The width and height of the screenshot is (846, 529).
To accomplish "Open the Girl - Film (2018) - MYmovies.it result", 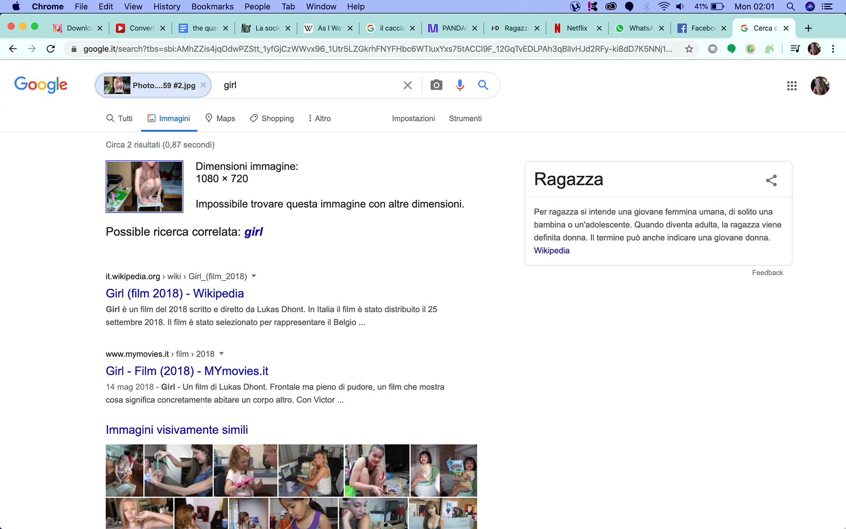I will pyautogui.click(x=187, y=371).
